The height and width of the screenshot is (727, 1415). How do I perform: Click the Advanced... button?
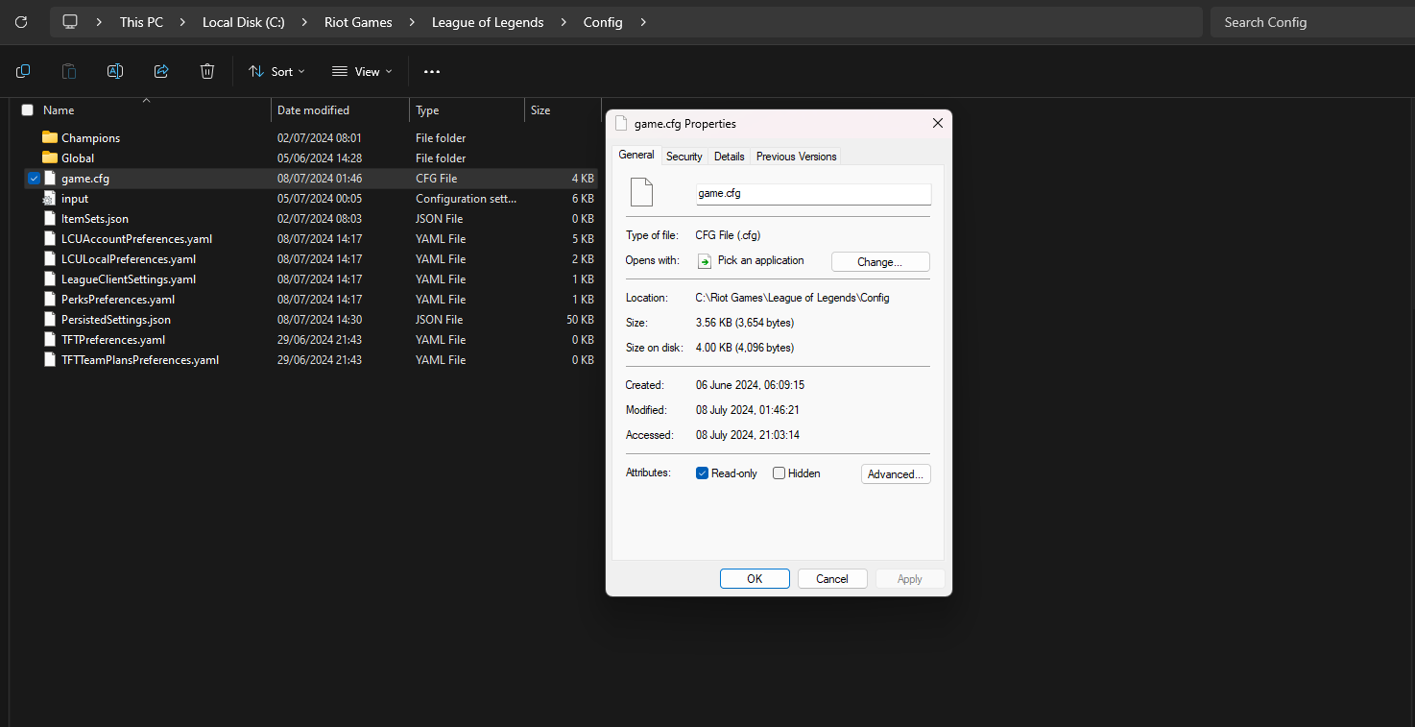[896, 474]
